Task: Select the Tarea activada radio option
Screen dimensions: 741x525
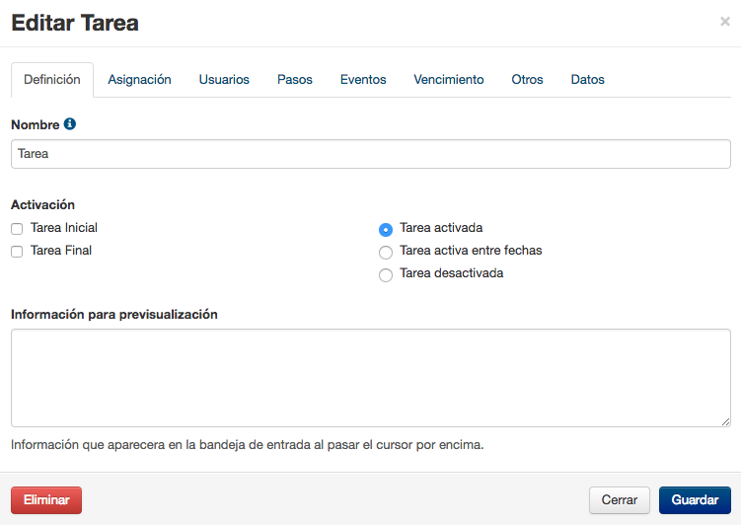Action: (x=386, y=230)
